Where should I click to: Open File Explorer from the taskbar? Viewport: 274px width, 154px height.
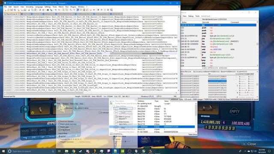tap(67, 151)
